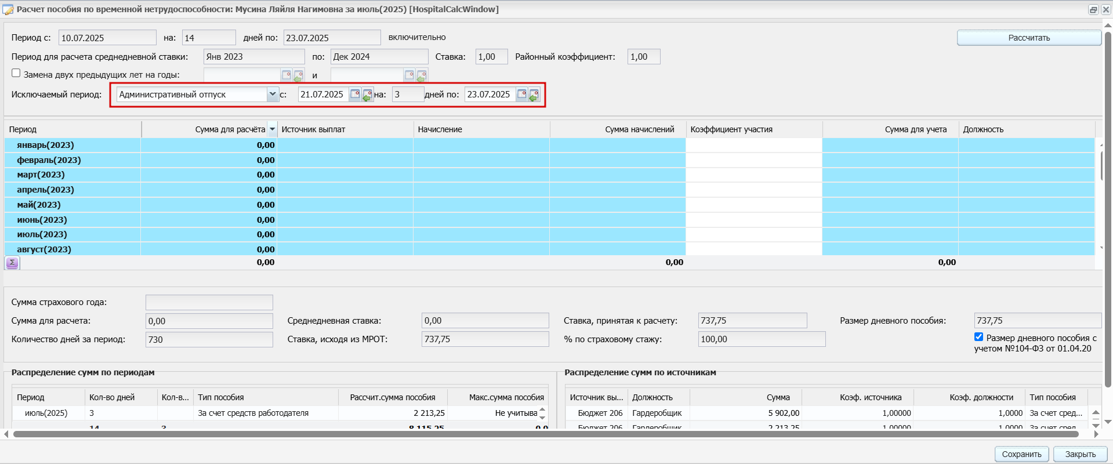
Task: Click the '% по страховому стажу' field
Action: point(762,339)
